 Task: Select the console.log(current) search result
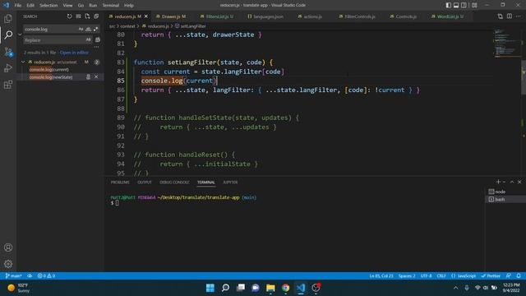49,69
